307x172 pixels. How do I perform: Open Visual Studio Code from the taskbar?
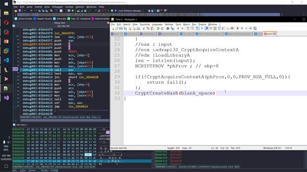pyautogui.click(x=6, y=60)
